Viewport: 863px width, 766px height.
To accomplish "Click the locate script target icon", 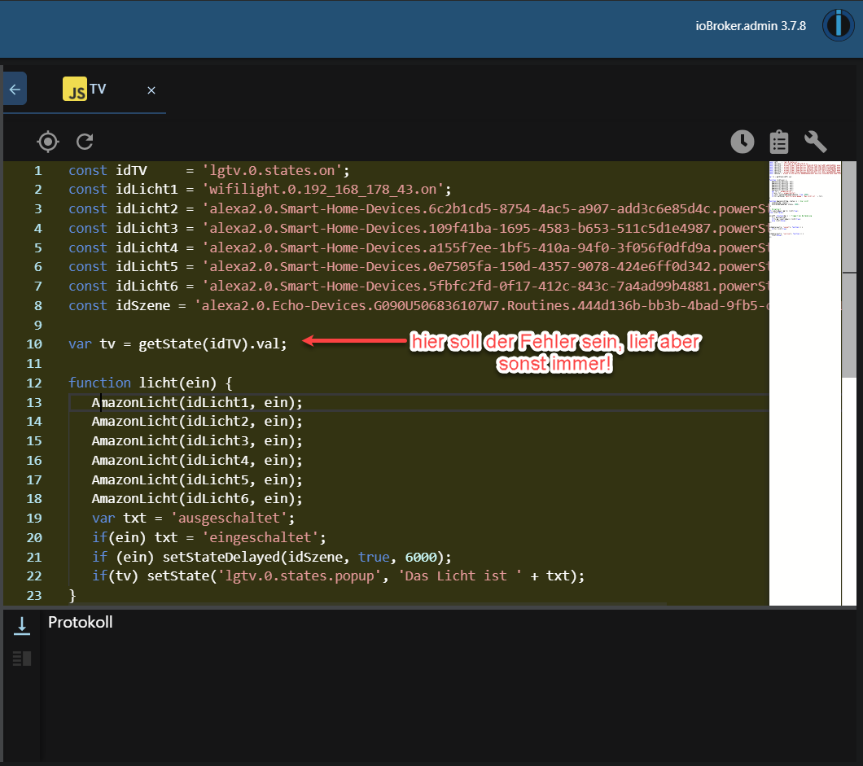I will point(48,142).
